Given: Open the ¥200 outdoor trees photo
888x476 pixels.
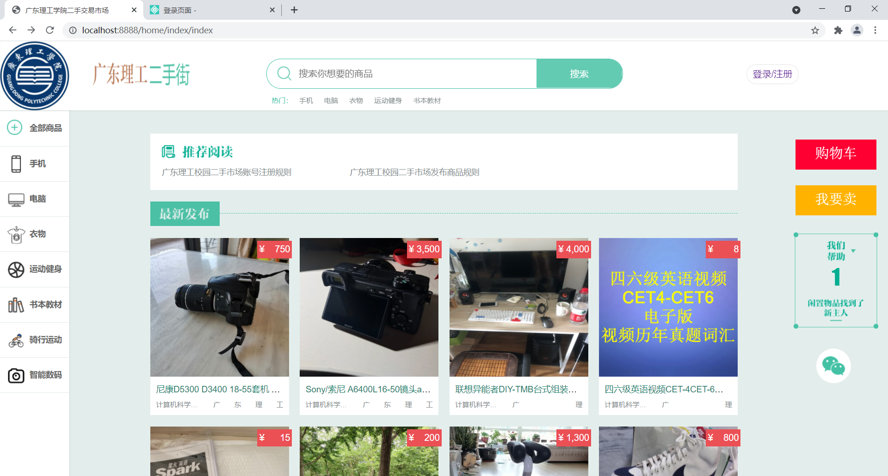Looking at the screenshot, I should coord(369,452).
